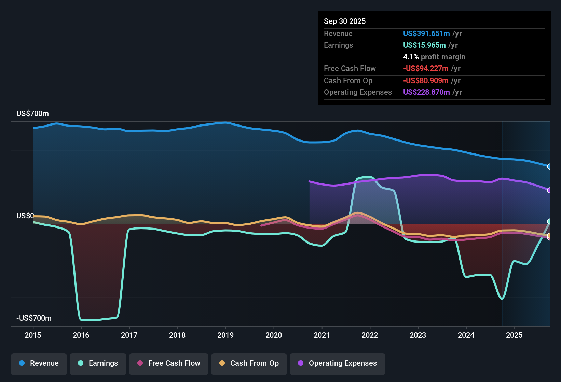Click the -US$80.909m cash from op value
Screen dimensions: 561x382
click(x=426, y=81)
